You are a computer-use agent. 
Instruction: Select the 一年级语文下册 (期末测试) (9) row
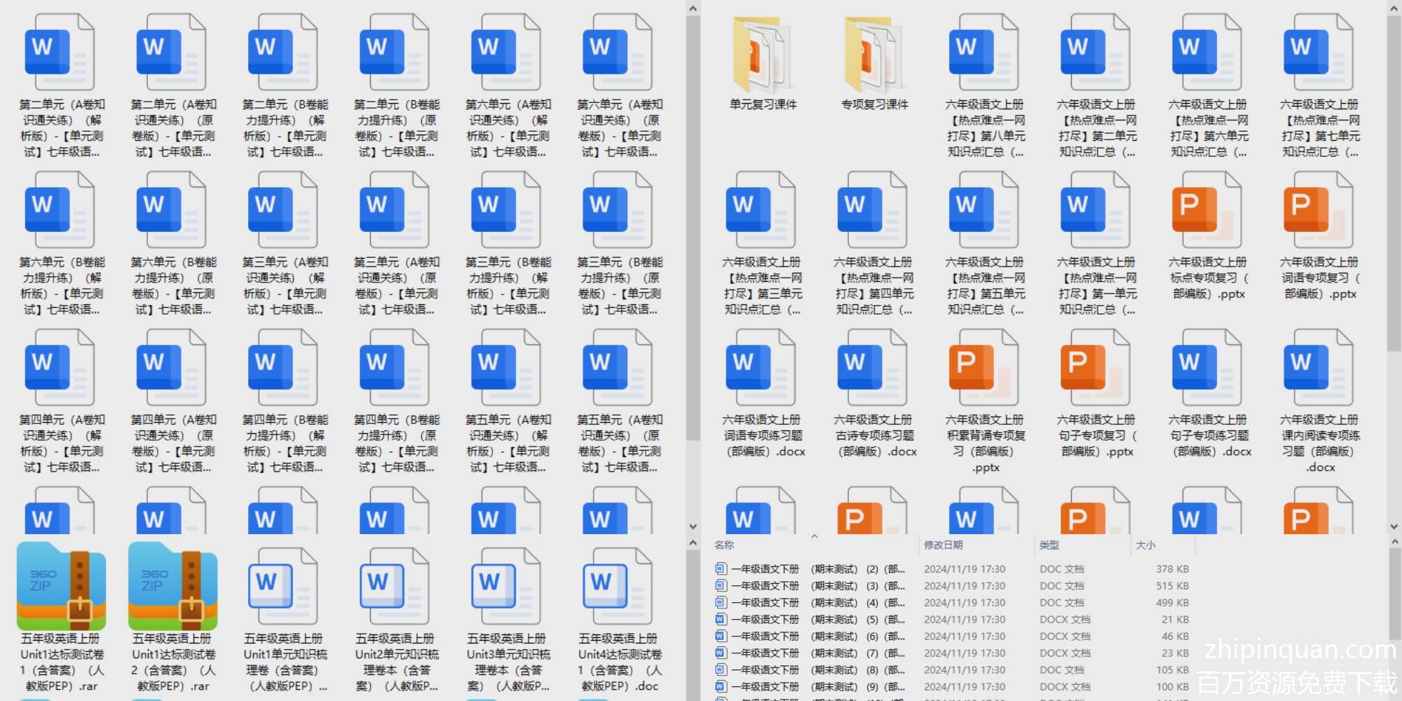(813, 687)
